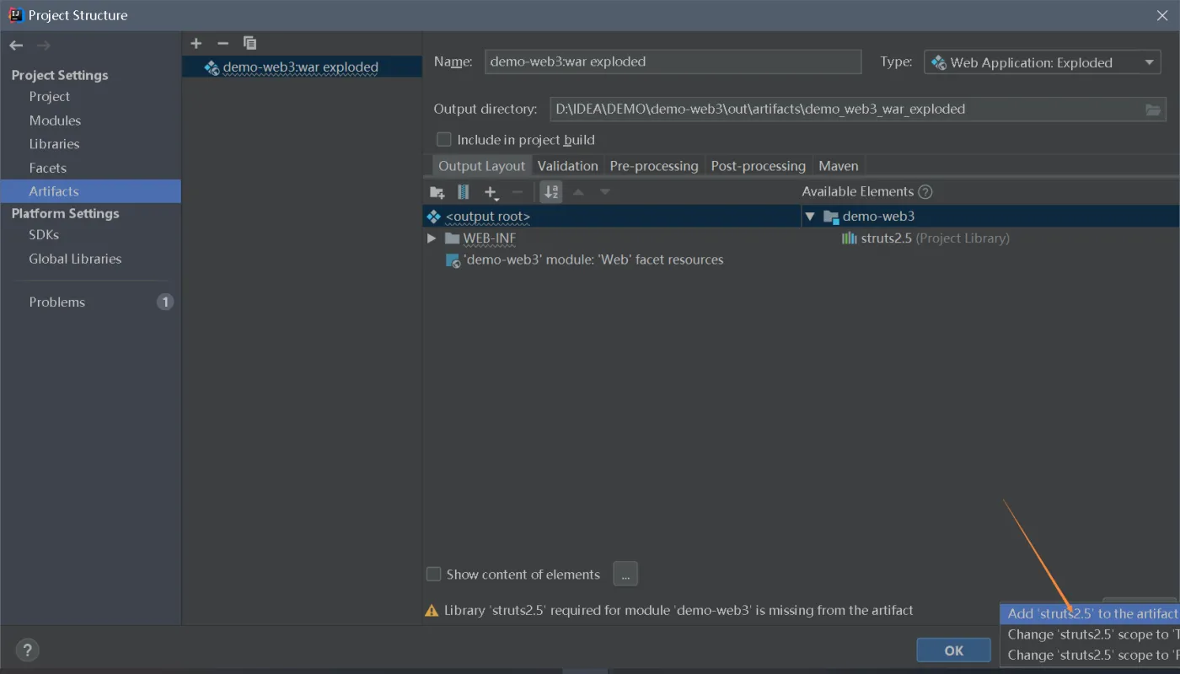Open the Pre-processing tab

(x=654, y=166)
